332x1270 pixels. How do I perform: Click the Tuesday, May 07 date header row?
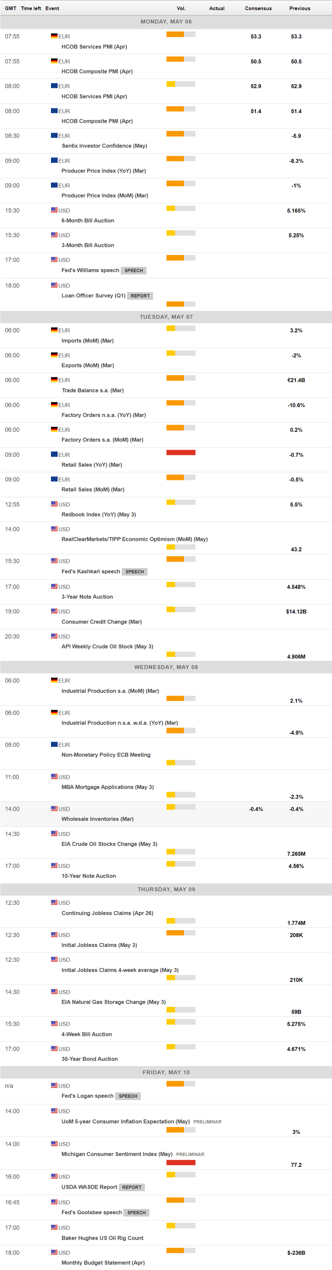click(166, 317)
